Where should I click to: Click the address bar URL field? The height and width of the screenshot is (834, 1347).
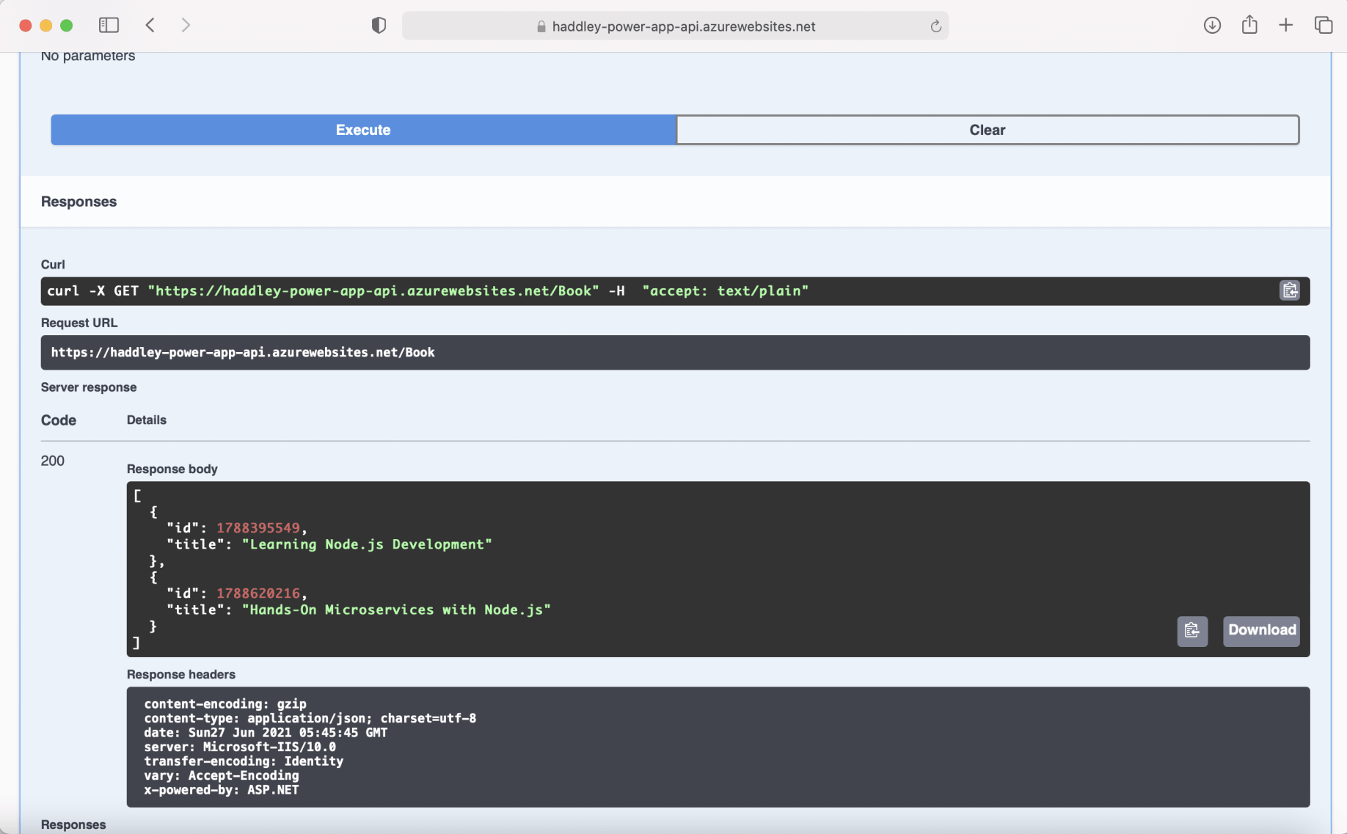coord(675,26)
